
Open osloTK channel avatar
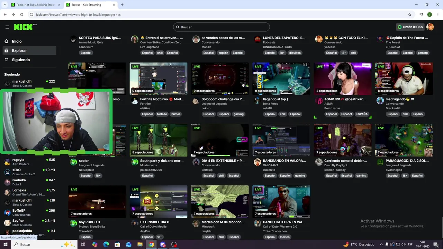(x=257, y=101)
